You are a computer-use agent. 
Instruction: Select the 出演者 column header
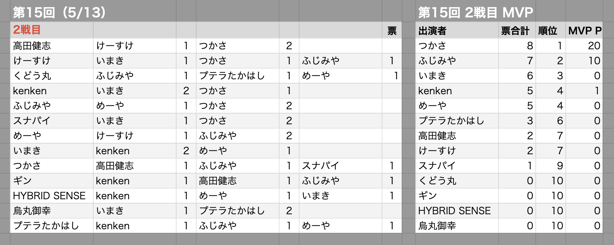(x=432, y=31)
